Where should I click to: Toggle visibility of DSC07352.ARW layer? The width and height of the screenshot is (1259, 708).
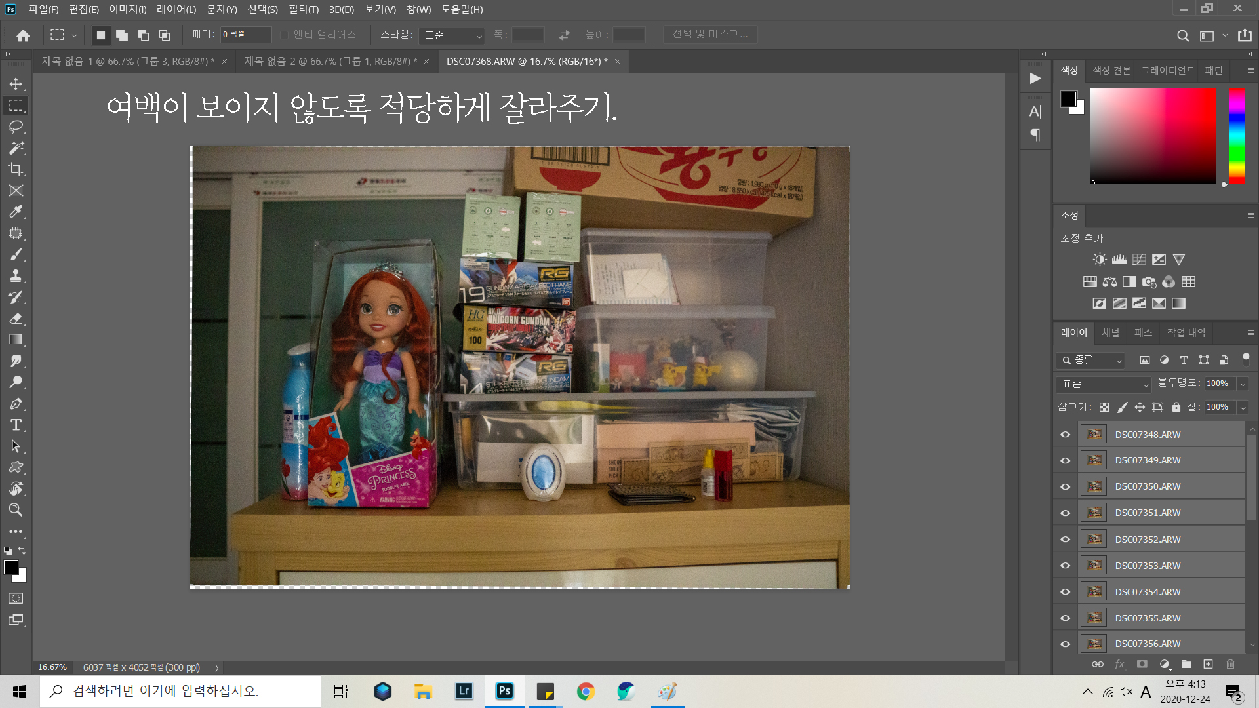pyautogui.click(x=1065, y=540)
